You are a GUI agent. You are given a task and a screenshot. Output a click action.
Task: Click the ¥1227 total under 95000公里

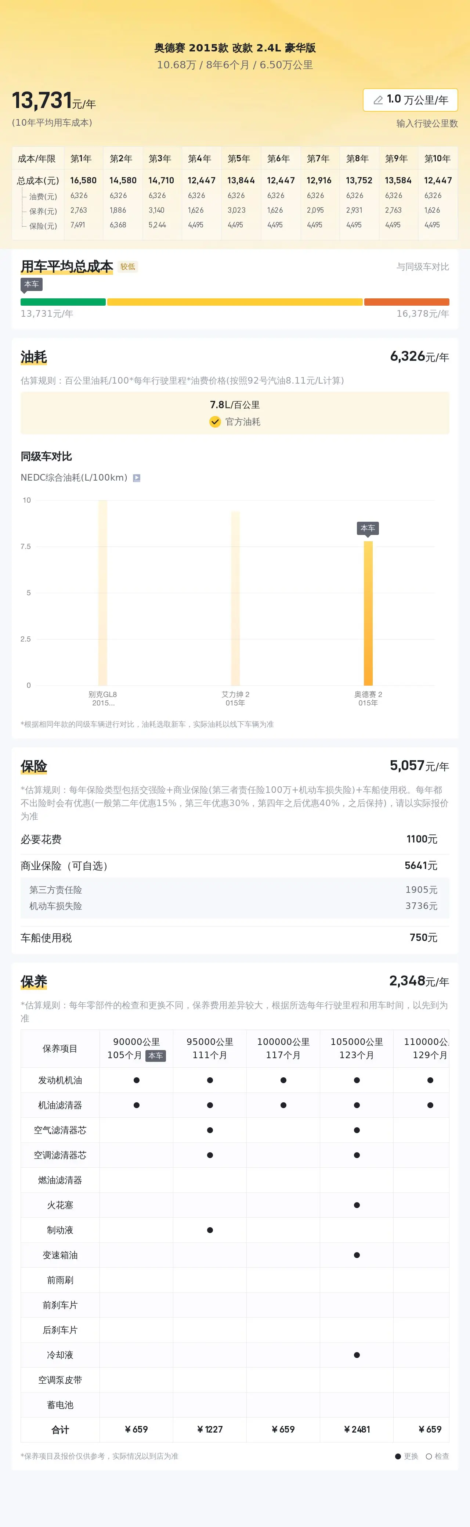pyautogui.click(x=210, y=1429)
